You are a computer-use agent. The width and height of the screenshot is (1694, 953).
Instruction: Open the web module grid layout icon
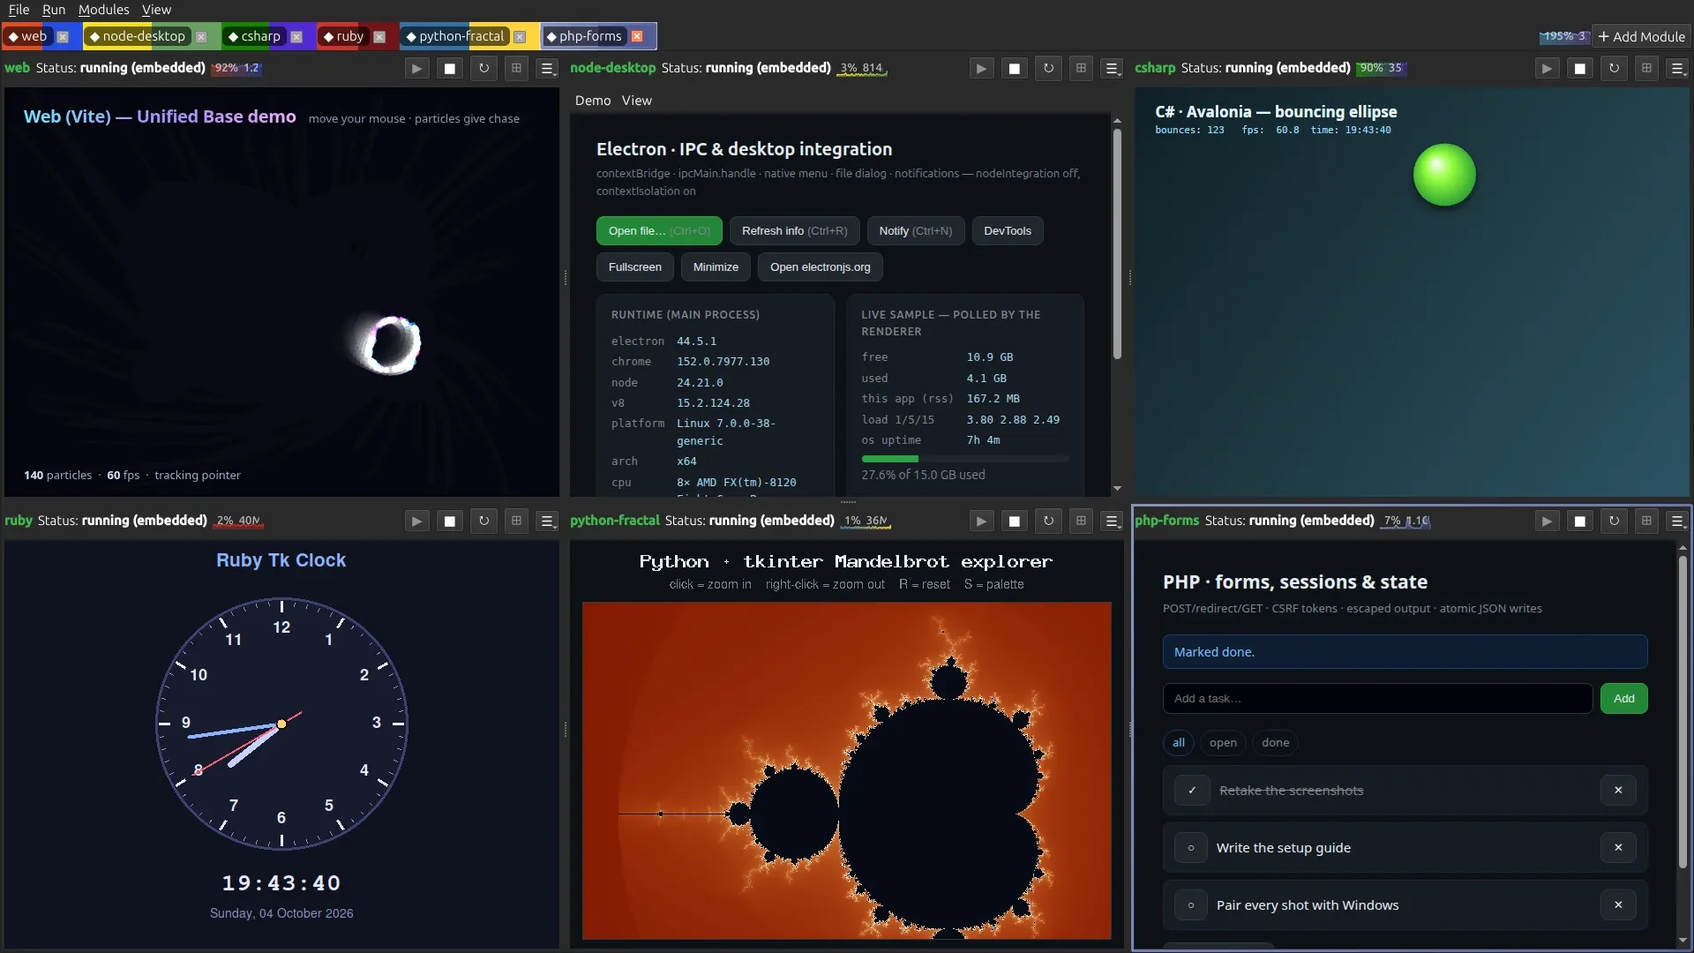(x=517, y=68)
